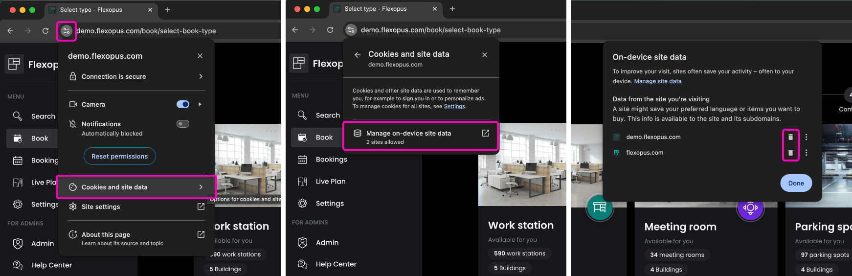Close the Cookies and site data popup
The image size is (852, 276).
[x=484, y=55]
